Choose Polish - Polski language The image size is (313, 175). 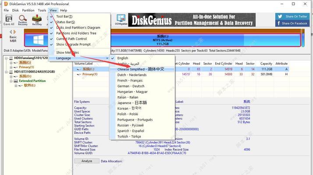tap(142, 114)
